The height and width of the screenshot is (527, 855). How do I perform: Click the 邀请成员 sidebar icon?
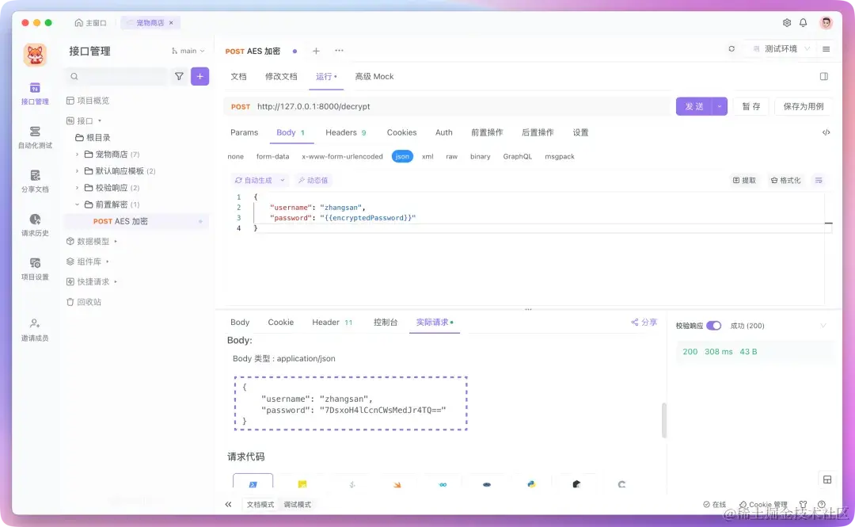[35, 327]
